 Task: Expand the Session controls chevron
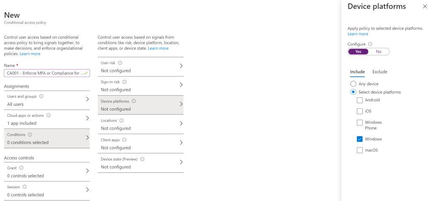(87, 190)
